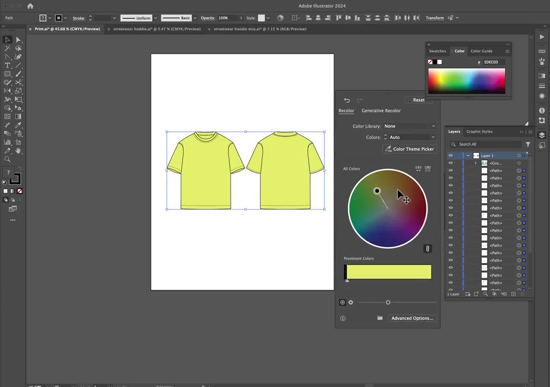Select the Eyedropper tool
550x387 pixels.
[x=18, y=126]
